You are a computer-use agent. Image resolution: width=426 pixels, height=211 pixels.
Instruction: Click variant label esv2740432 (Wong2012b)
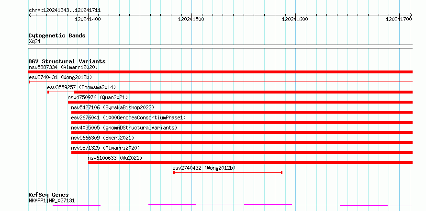point(204,168)
